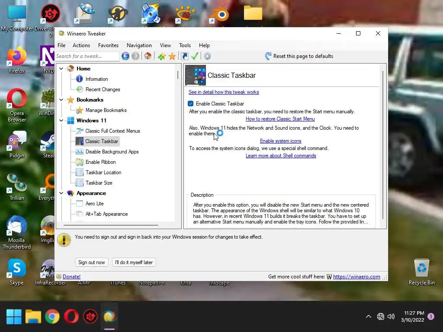Launch Opera from the taskbar
Screen dimensions: 443x332
coord(71,316)
